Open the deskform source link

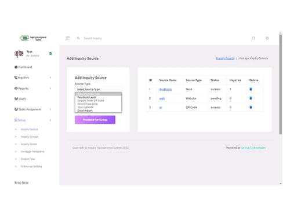point(165,89)
